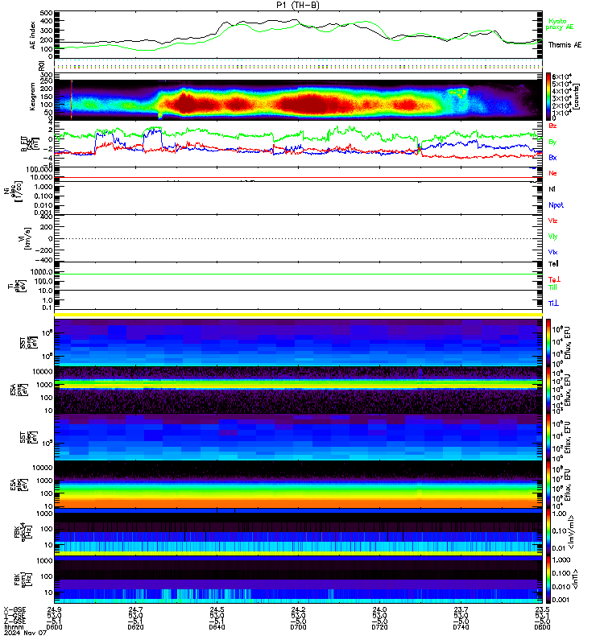Click the density panel '[1/cc]' axis label
The image size is (604, 644).
coord(18,192)
